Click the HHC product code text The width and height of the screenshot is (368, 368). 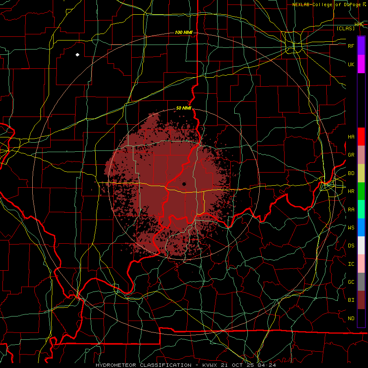click(359, 25)
